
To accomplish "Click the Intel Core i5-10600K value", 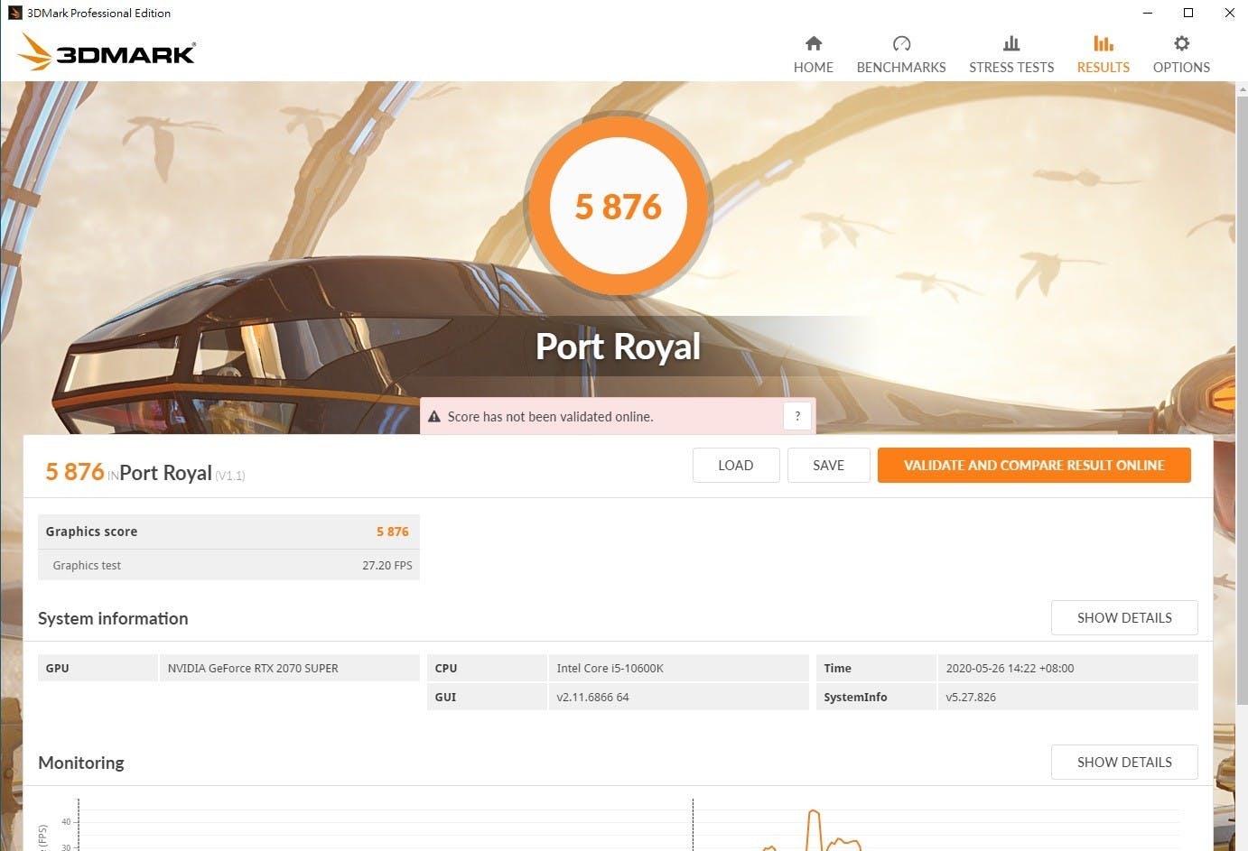I will pyautogui.click(x=610, y=669).
